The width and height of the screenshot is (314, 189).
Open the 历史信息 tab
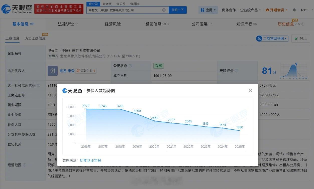pos(289,24)
